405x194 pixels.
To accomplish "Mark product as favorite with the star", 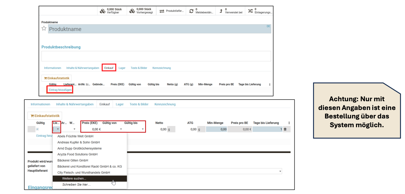I will coord(44,29).
